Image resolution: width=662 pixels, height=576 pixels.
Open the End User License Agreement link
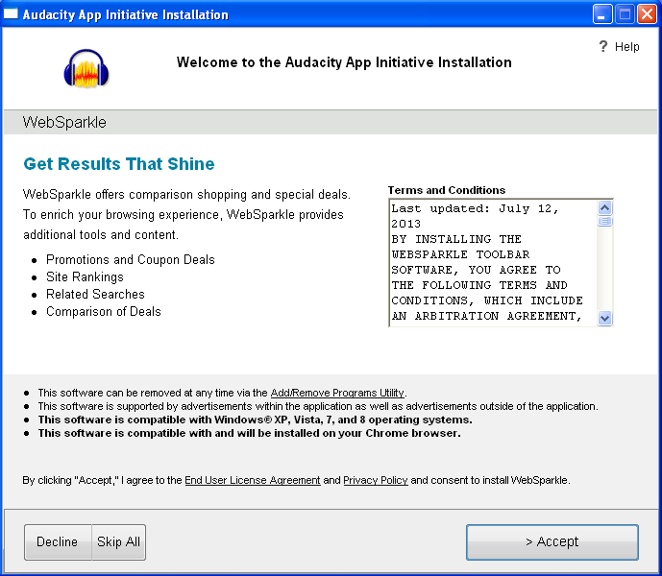(x=253, y=480)
